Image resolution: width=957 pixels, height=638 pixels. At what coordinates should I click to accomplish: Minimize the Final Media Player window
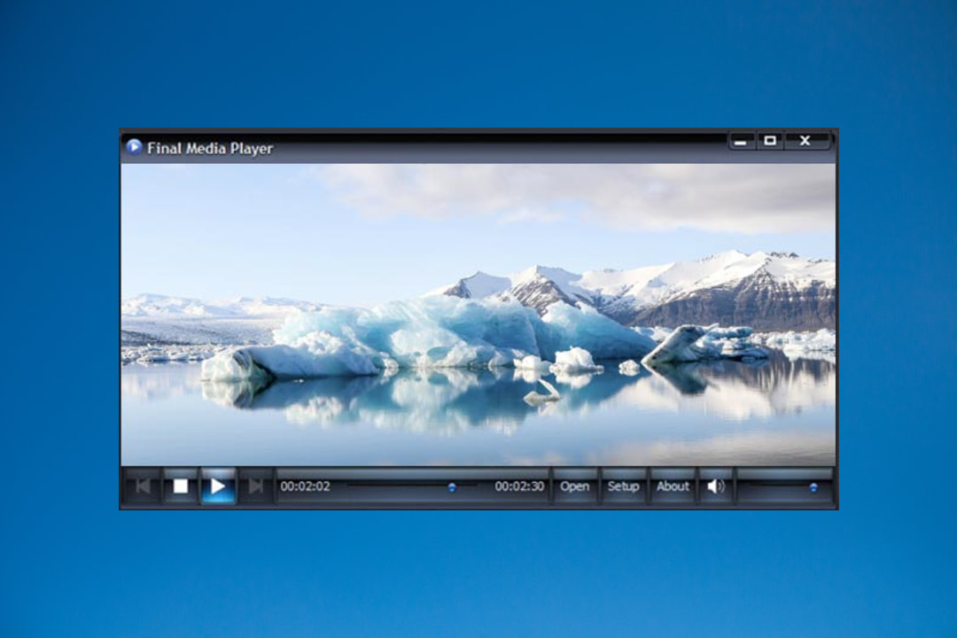[741, 141]
